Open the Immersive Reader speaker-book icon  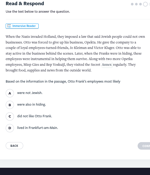[9, 26]
